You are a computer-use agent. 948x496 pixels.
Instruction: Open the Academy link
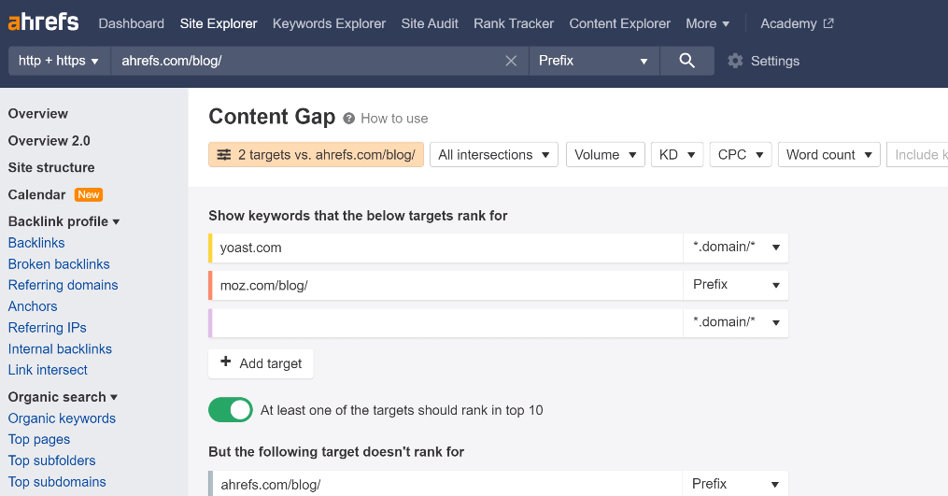788,23
